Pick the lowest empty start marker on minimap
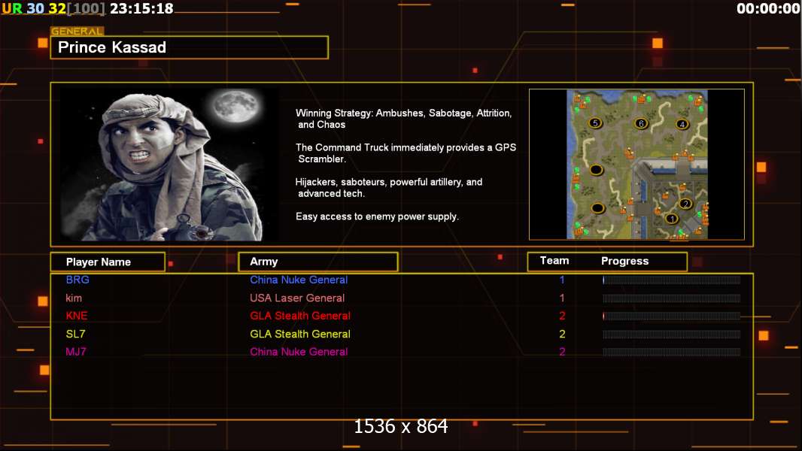 [597, 208]
